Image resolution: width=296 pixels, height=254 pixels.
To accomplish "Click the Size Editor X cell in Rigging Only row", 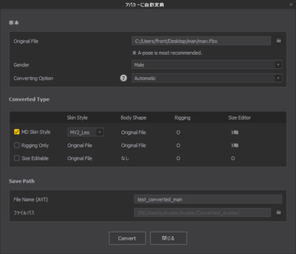I will coord(235,145).
